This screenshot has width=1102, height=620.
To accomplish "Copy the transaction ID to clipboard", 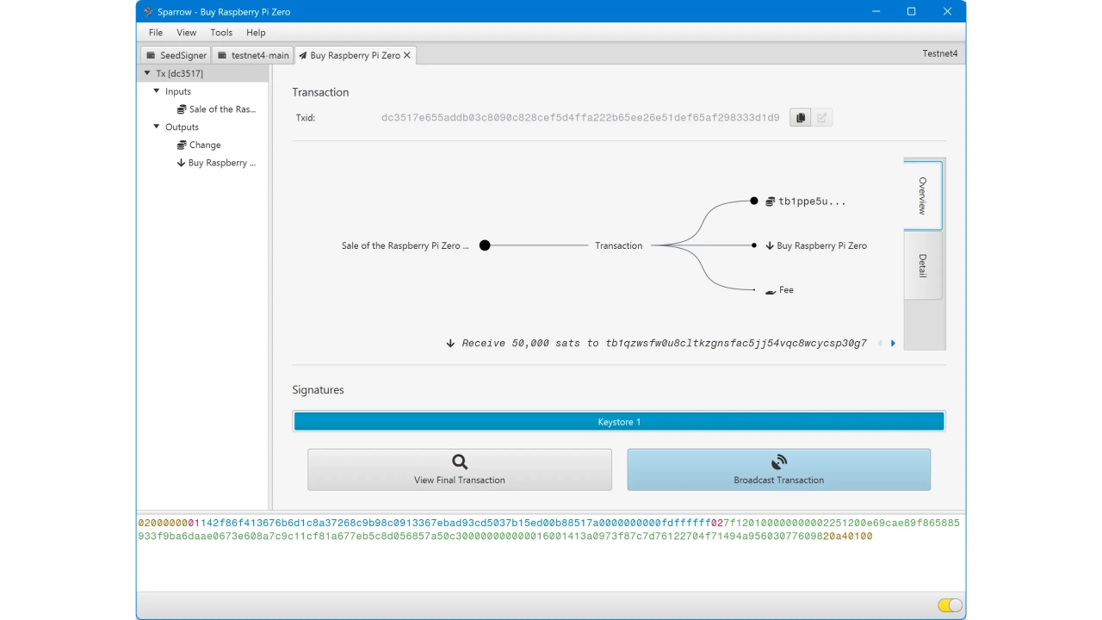I will [x=800, y=118].
